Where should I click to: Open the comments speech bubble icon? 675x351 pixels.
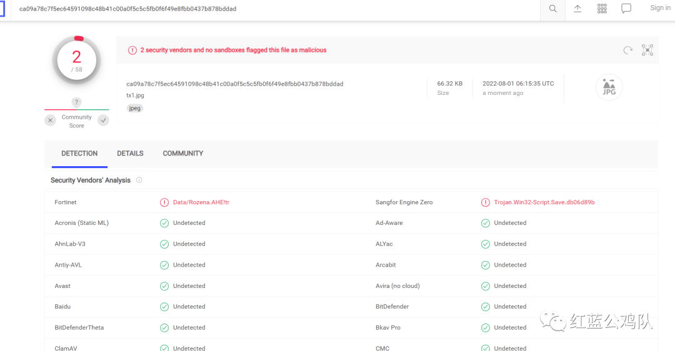point(626,9)
